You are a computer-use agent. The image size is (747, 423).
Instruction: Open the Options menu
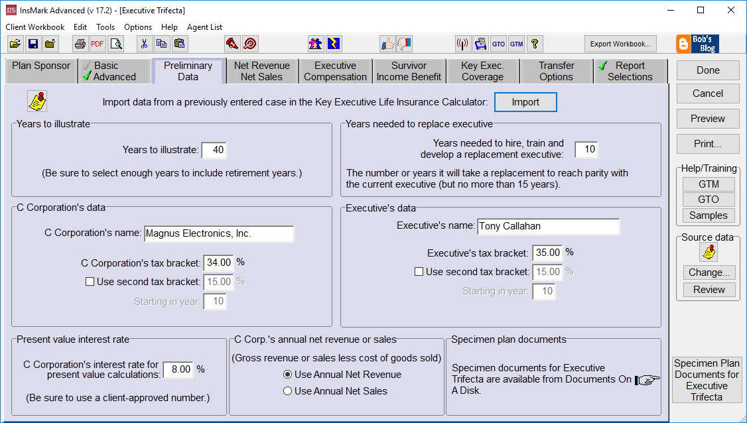coord(137,27)
